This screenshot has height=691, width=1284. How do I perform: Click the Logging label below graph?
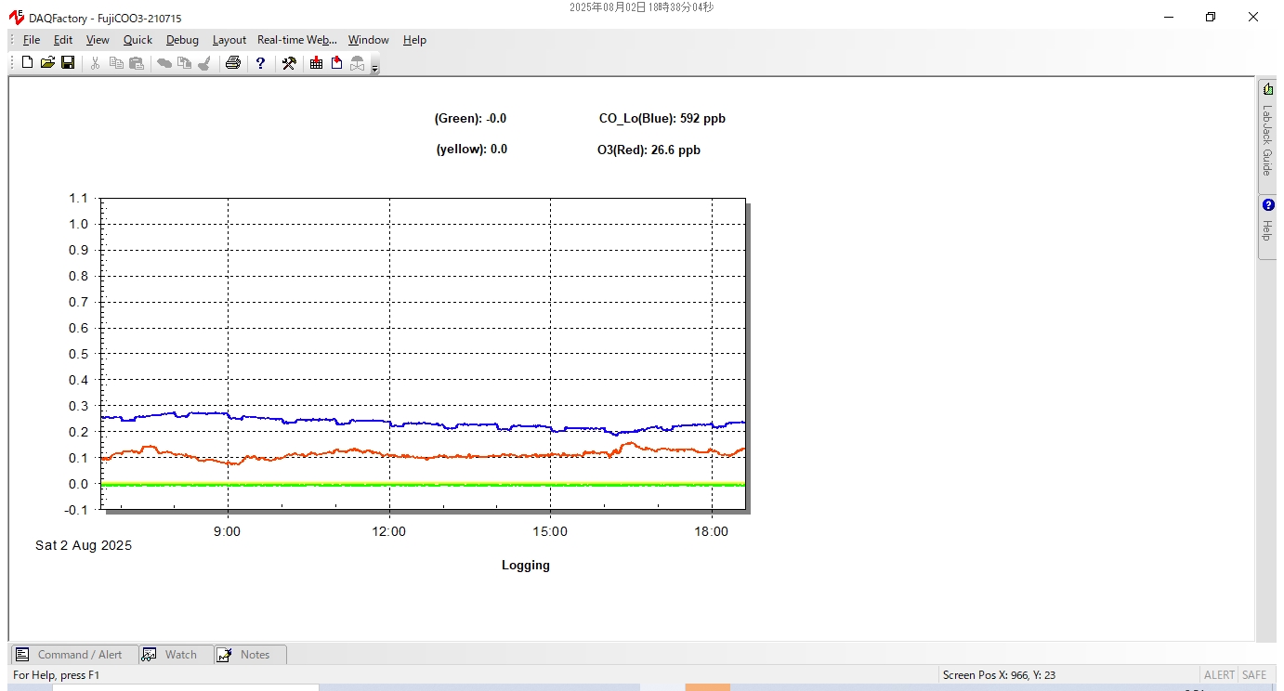(526, 565)
